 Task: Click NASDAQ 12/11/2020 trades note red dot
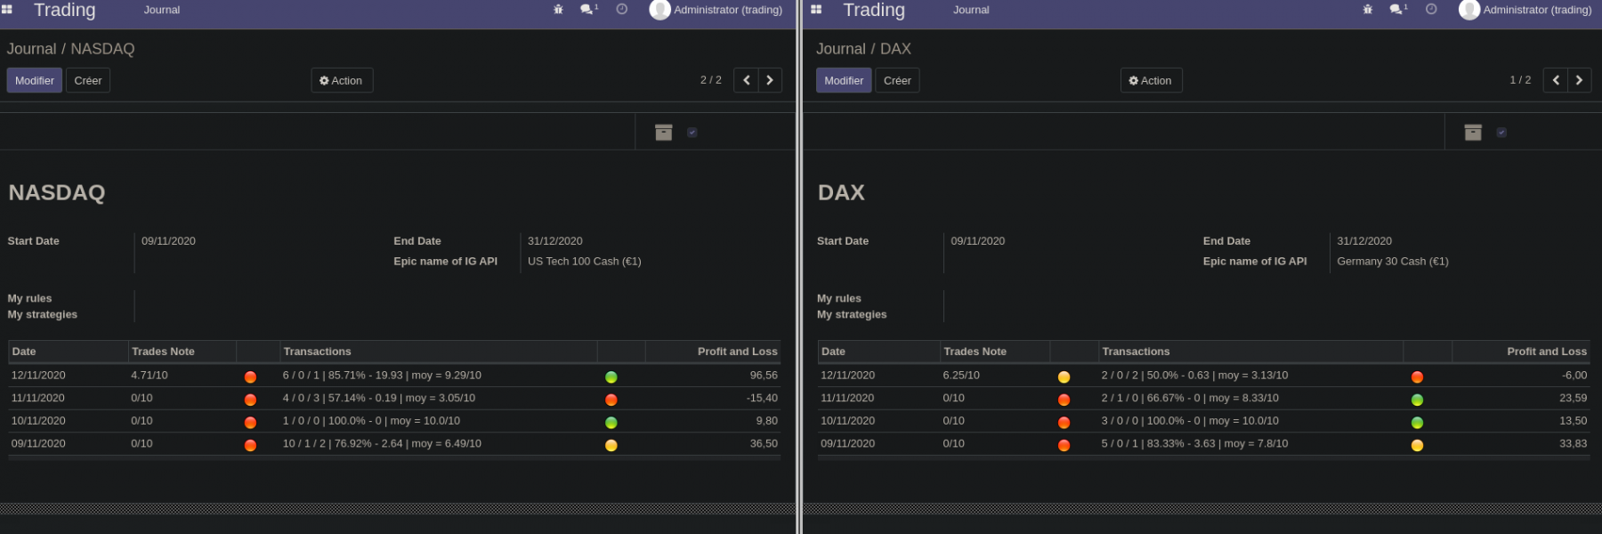coord(250,376)
